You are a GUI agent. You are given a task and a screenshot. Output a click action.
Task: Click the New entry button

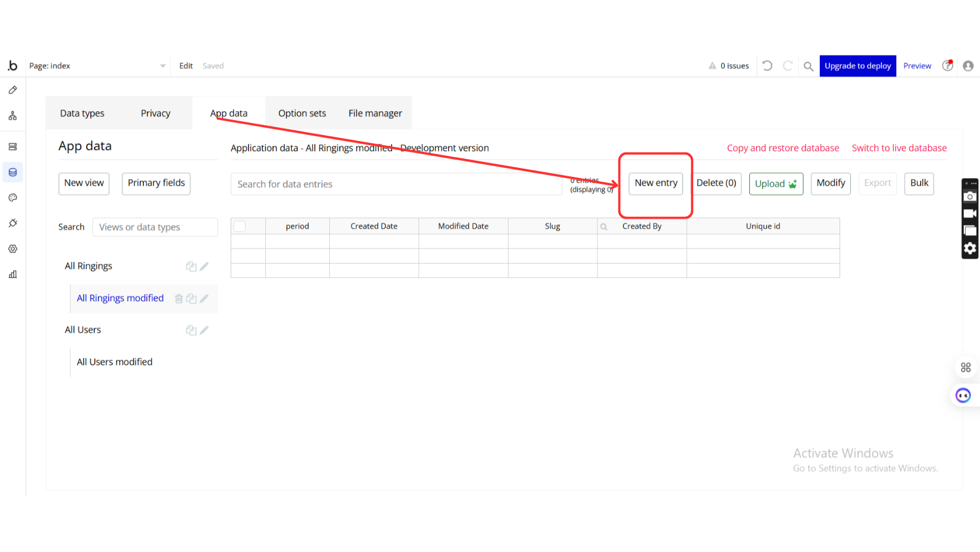click(656, 183)
